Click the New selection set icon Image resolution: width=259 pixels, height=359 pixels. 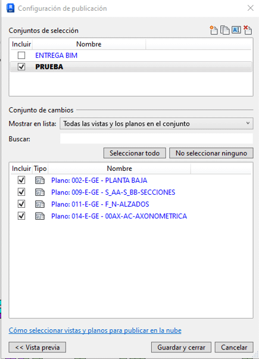tap(213, 30)
